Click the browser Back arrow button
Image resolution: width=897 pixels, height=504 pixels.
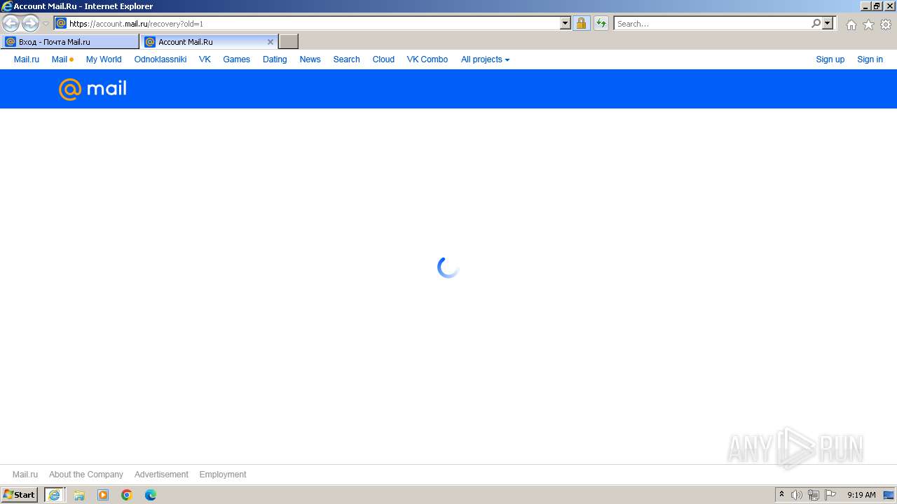point(11,23)
